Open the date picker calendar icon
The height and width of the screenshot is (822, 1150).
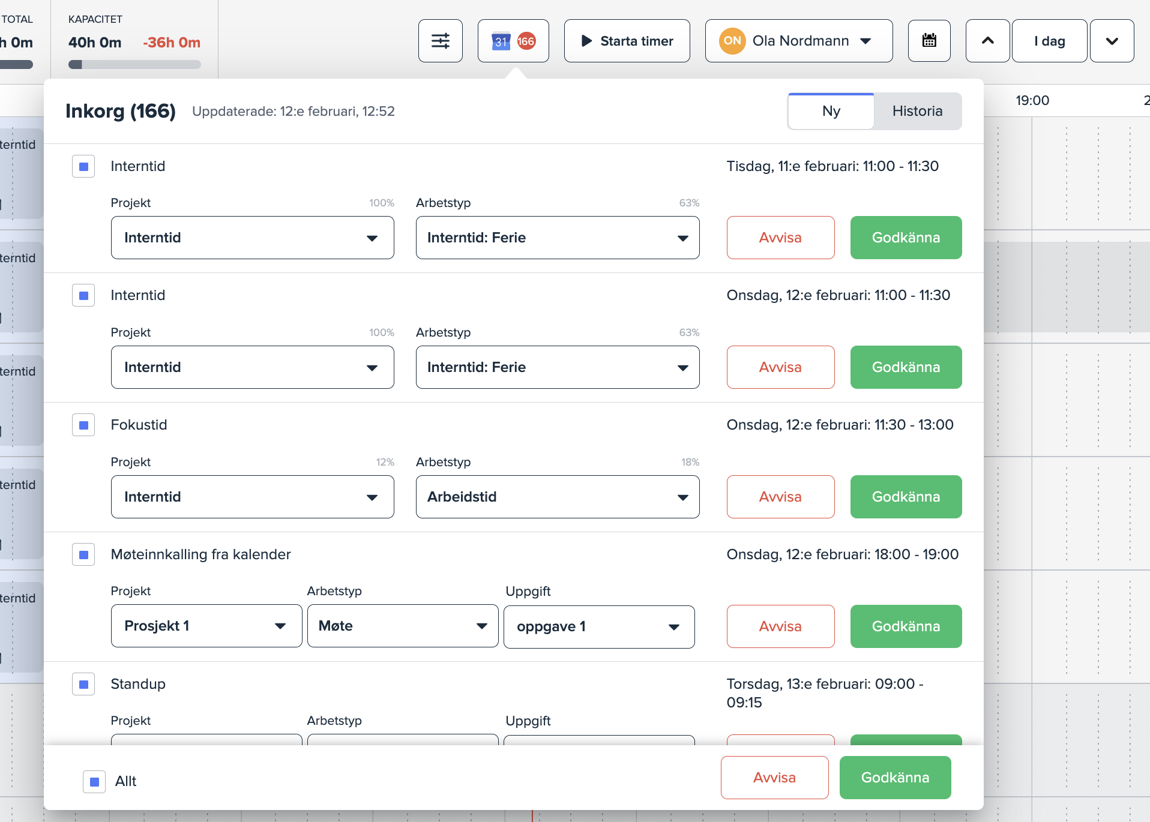(929, 41)
